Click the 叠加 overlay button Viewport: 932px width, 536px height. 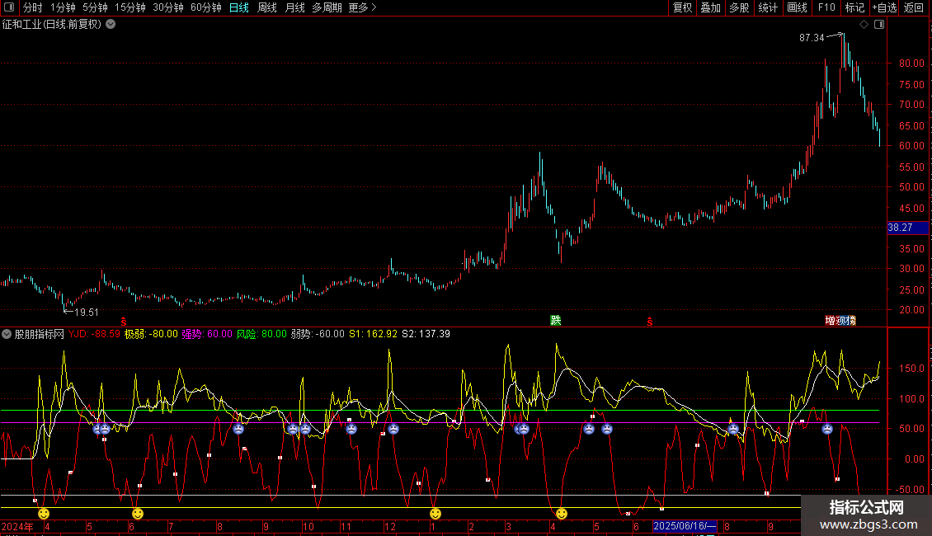(710, 7)
